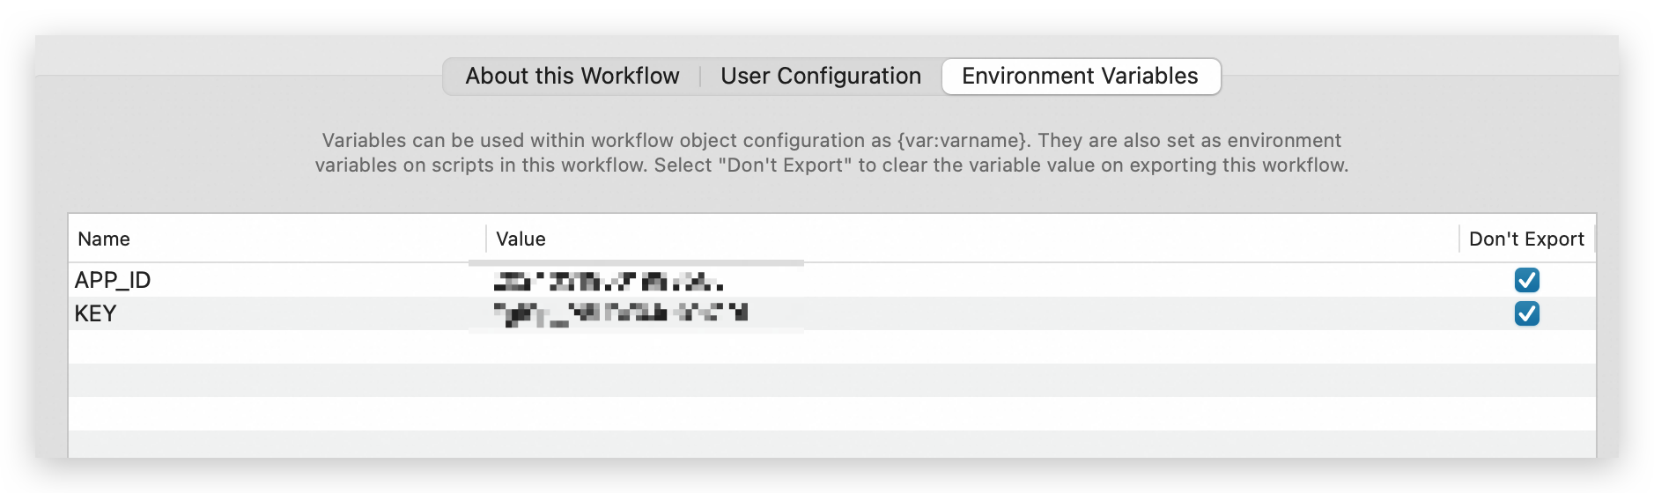Grab divider between Name and Value columns
This screenshot has height=493, width=1654.
[485, 239]
